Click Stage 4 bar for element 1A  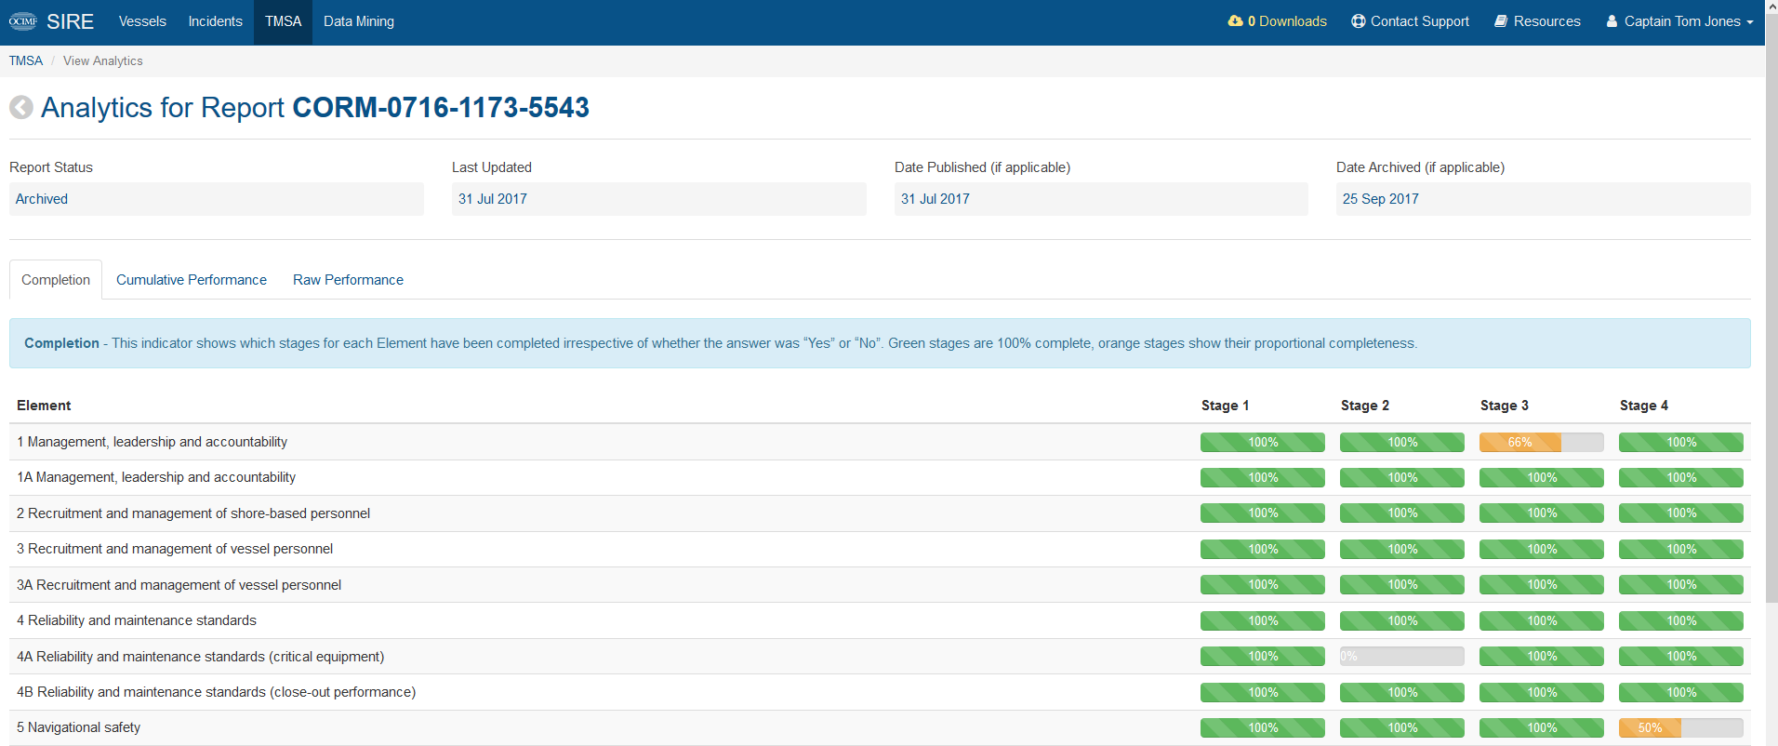coord(1681,478)
